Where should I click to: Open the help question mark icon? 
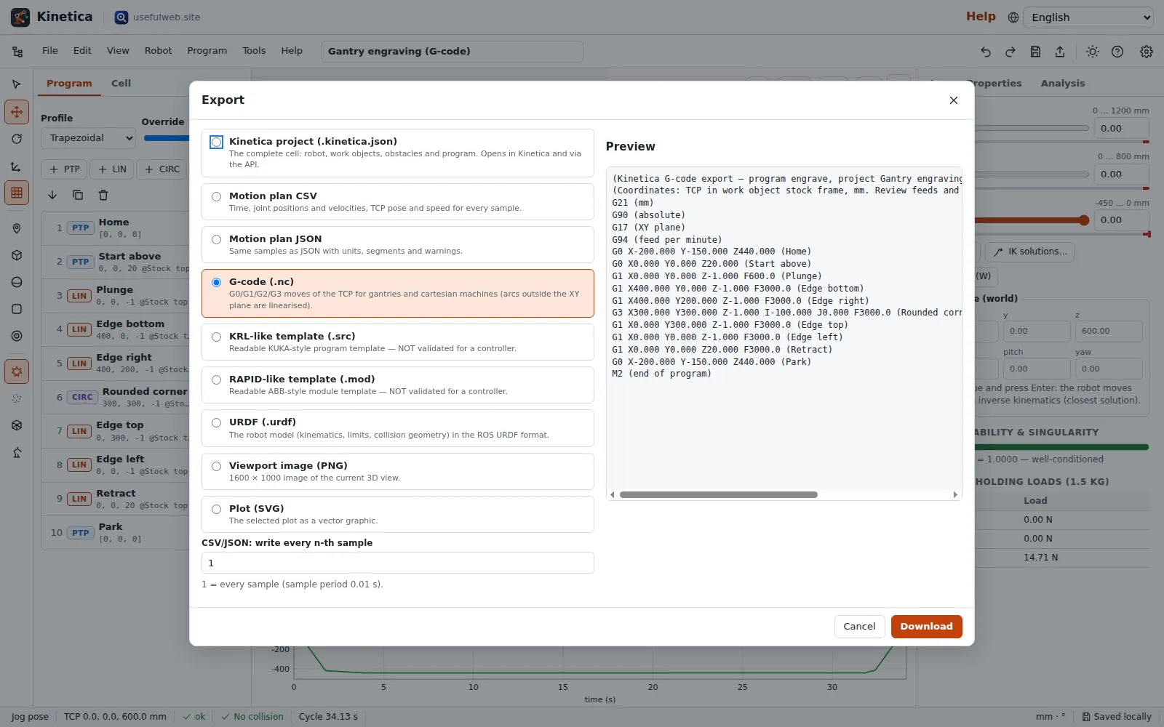1117,52
